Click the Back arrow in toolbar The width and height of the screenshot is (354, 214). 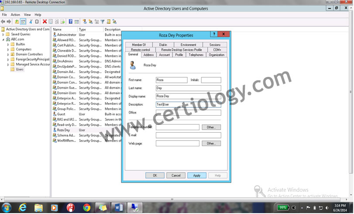pyautogui.click(x=3, y=22)
